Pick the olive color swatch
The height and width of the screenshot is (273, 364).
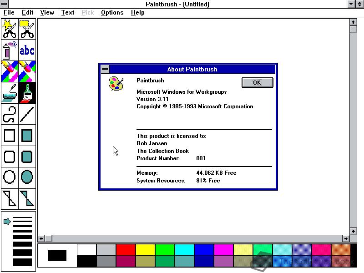(145, 261)
